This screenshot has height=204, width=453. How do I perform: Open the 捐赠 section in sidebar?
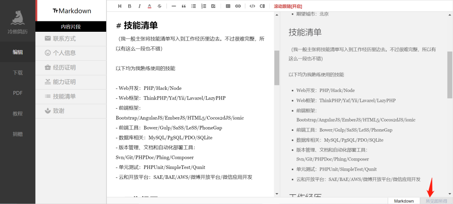coord(18,134)
